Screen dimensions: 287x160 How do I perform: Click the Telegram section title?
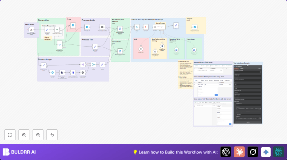tap(189, 19)
